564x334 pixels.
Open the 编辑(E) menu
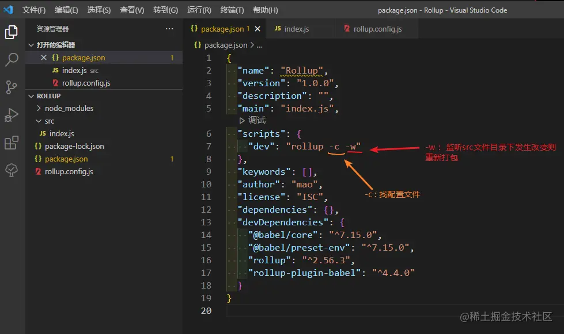66,10
